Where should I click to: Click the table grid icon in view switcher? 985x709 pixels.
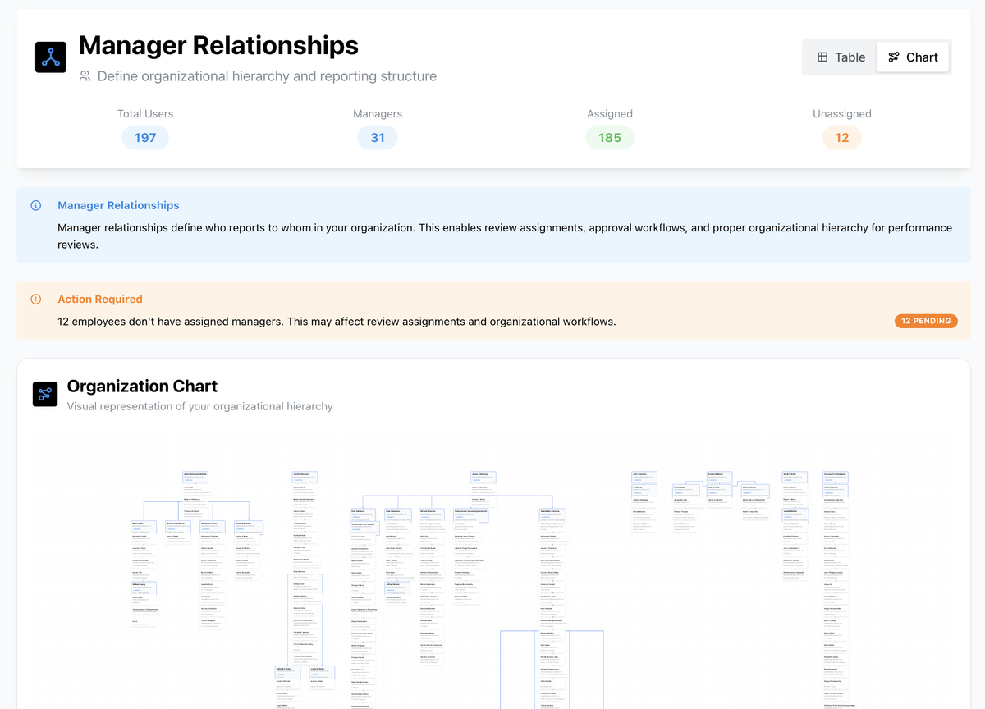tap(822, 57)
